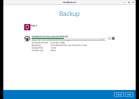139x99 pixels.
Task: Click the 0bit/s transfer rate value
Action: point(53,50)
